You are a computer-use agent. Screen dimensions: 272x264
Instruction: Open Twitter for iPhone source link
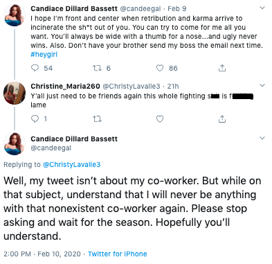point(118,254)
